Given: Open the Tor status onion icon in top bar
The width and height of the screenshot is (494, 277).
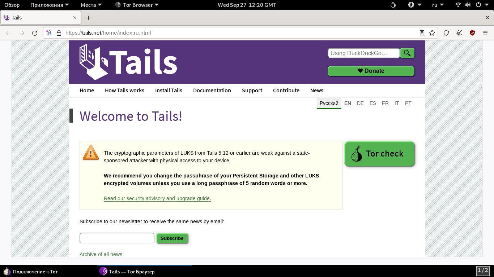Looking at the screenshot, I should point(393,5).
